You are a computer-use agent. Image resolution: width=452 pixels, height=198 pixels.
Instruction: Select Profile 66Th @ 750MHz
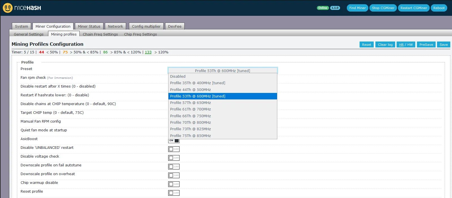click(222, 116)
